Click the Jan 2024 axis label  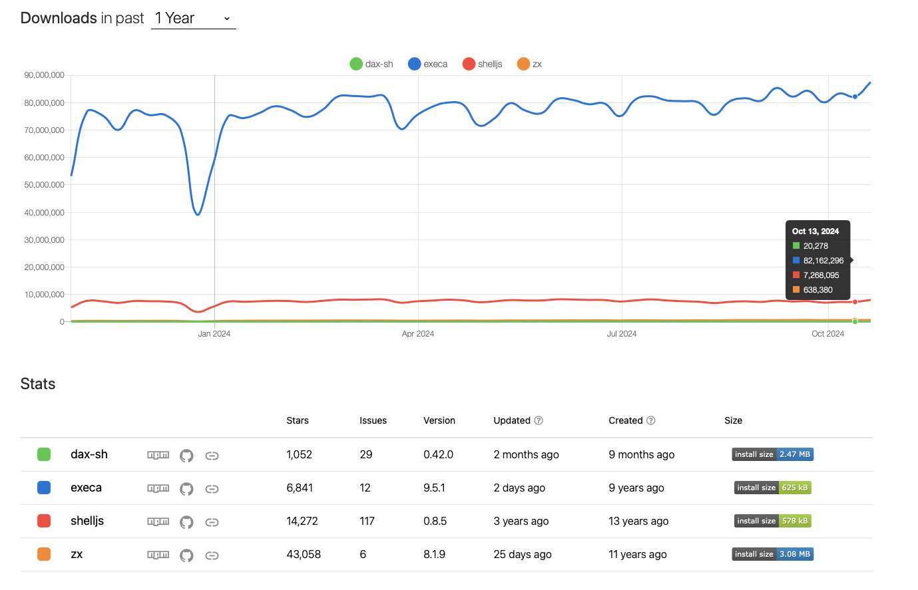214,334
